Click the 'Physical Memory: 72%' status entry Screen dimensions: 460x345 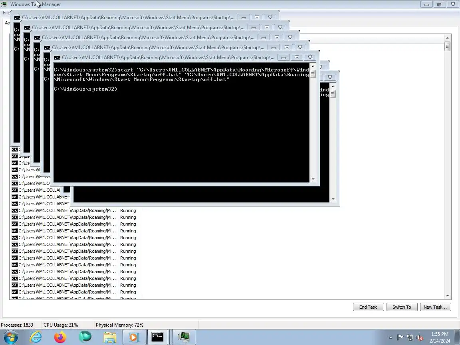[x=119, y=325]
